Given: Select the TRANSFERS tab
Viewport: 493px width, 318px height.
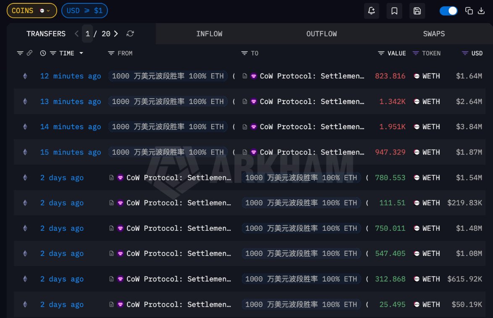Looking at the screenshot, I should 46,34.
